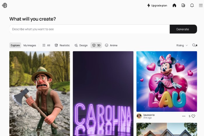Select the All category filter
Screen dimensions: 204x136
coord(46,45)
